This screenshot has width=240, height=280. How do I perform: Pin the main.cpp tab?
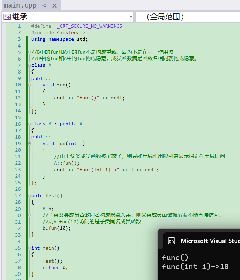click(44, 6)
